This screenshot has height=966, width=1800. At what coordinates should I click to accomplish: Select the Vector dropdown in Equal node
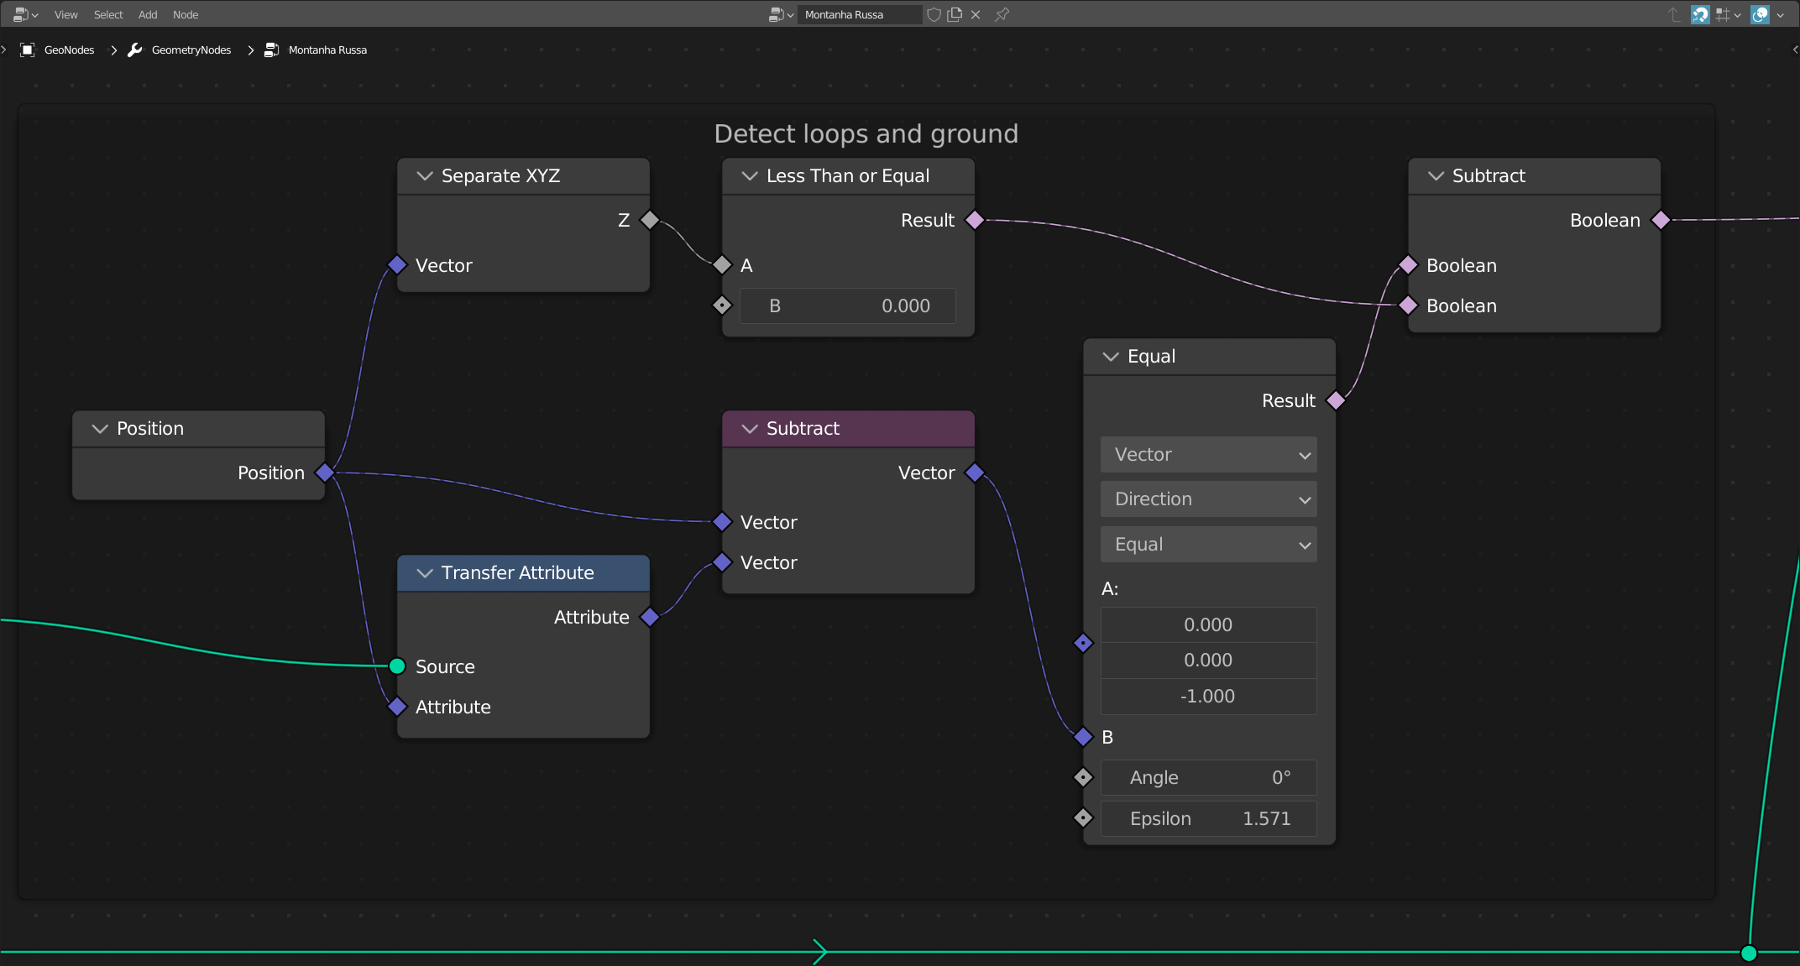(x=1205, y=454)
